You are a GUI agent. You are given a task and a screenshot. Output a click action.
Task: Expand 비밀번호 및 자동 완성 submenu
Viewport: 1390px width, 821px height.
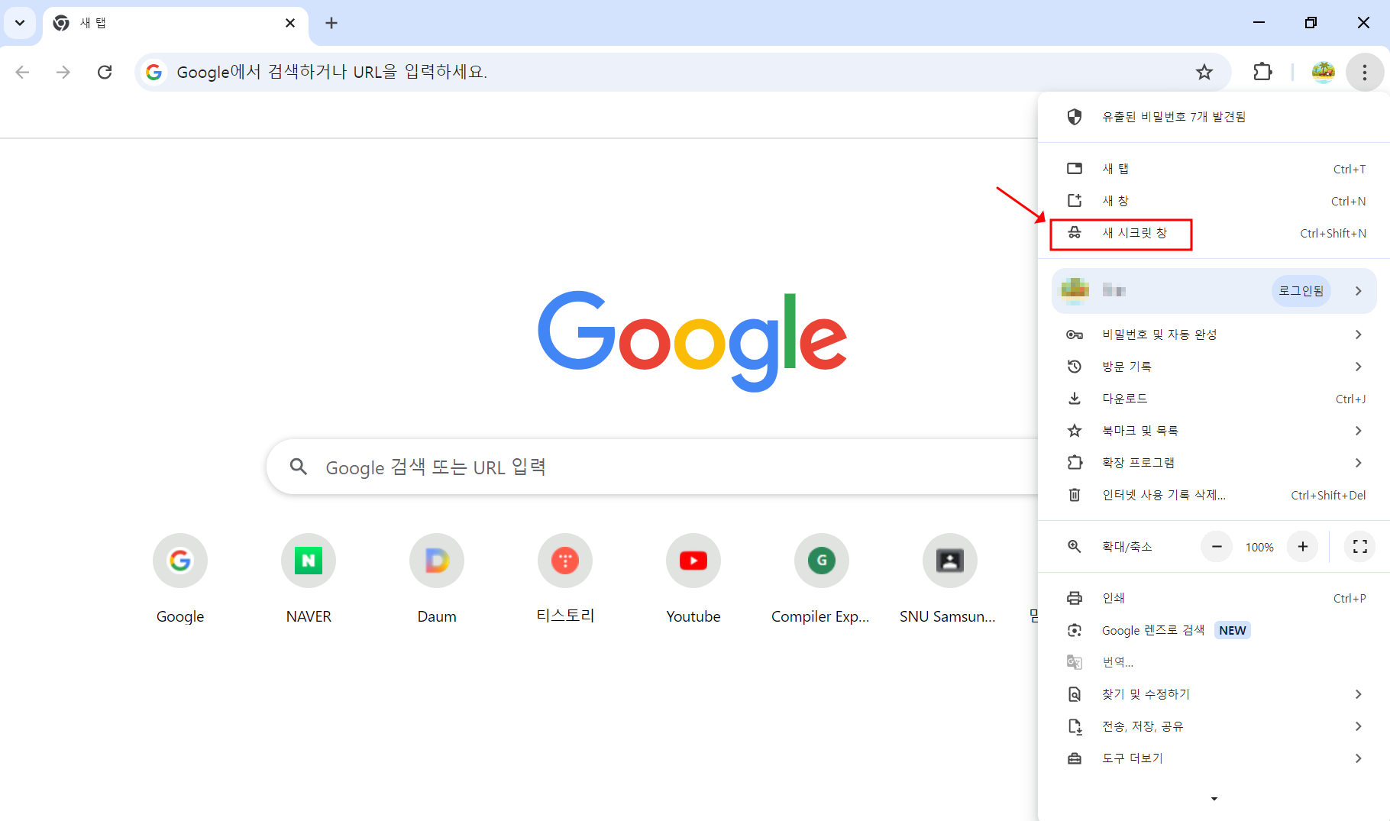[1214, 335]
